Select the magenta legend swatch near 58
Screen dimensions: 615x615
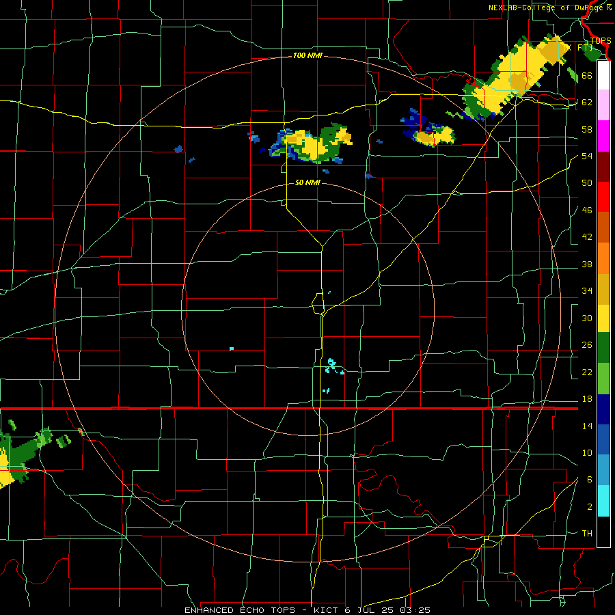coord(603,136)
